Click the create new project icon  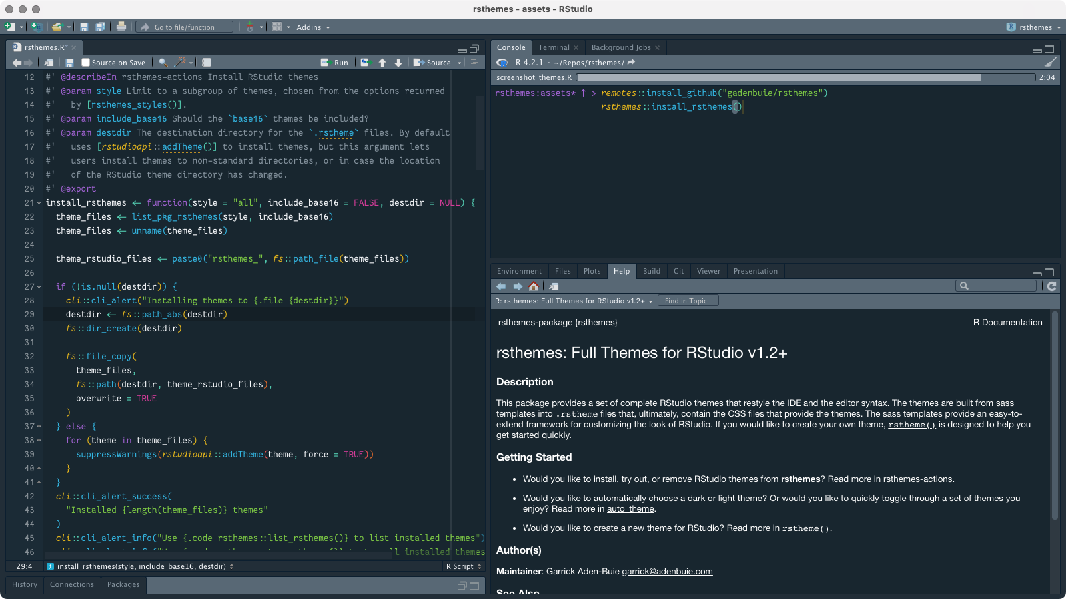[37, 27]
